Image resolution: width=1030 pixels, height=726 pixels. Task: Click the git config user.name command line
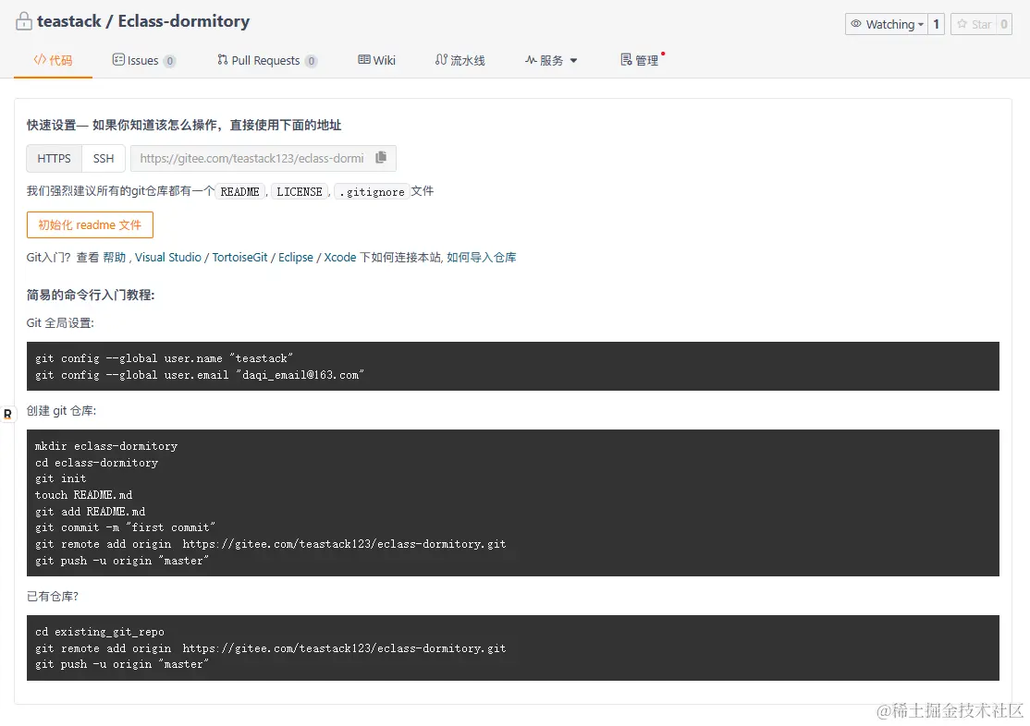[165, 358]
